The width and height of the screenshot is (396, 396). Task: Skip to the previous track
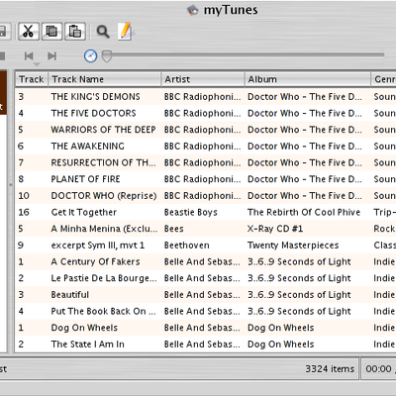[x=29, y=56]
